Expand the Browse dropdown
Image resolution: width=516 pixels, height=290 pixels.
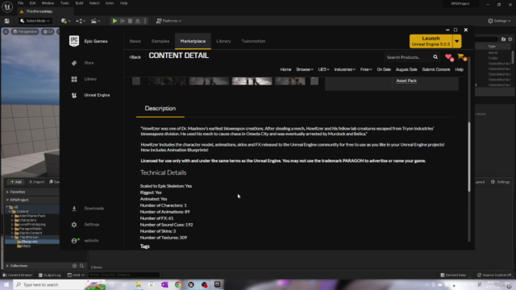pos(305,69)
